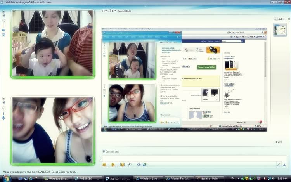Expand the winks dropdown arrow
The image size is (291, 182).
pos(116,165)
